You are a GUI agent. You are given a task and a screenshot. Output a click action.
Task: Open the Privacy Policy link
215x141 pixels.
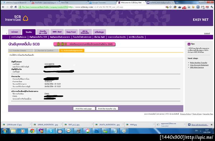185,114
